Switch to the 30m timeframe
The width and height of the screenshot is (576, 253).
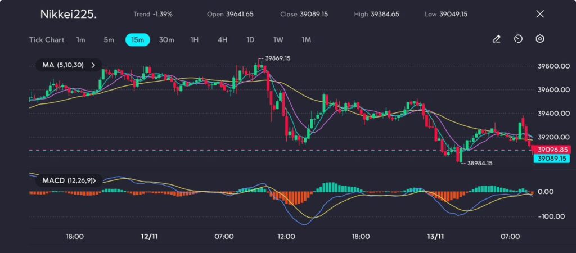click(166, 40)
